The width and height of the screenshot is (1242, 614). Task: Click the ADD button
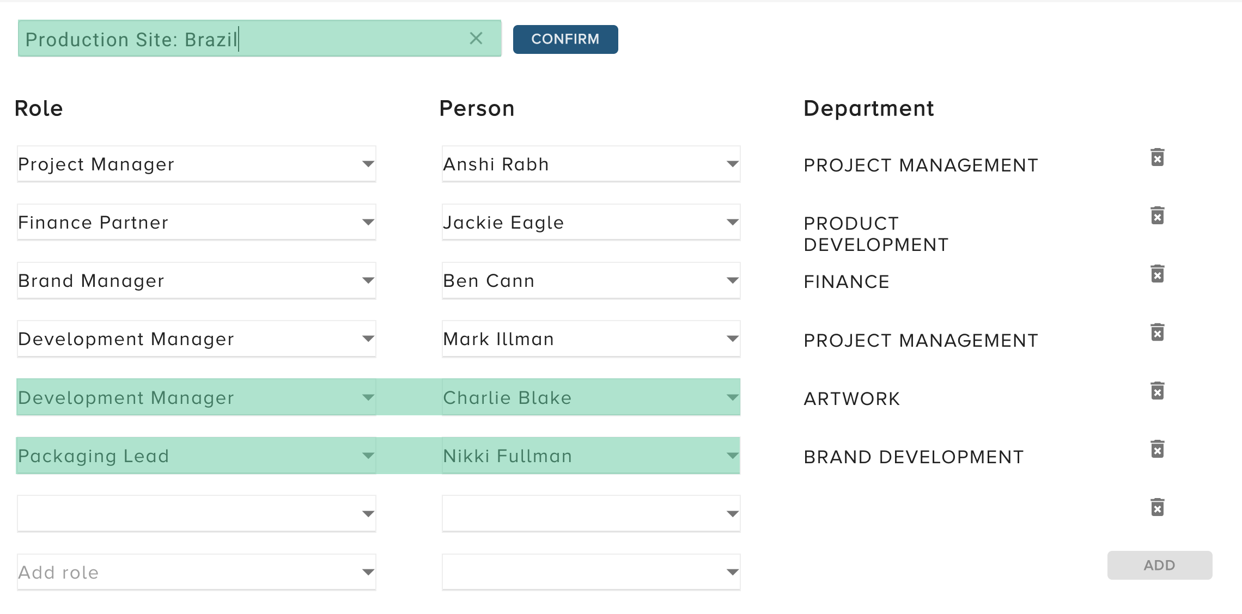1159,565
